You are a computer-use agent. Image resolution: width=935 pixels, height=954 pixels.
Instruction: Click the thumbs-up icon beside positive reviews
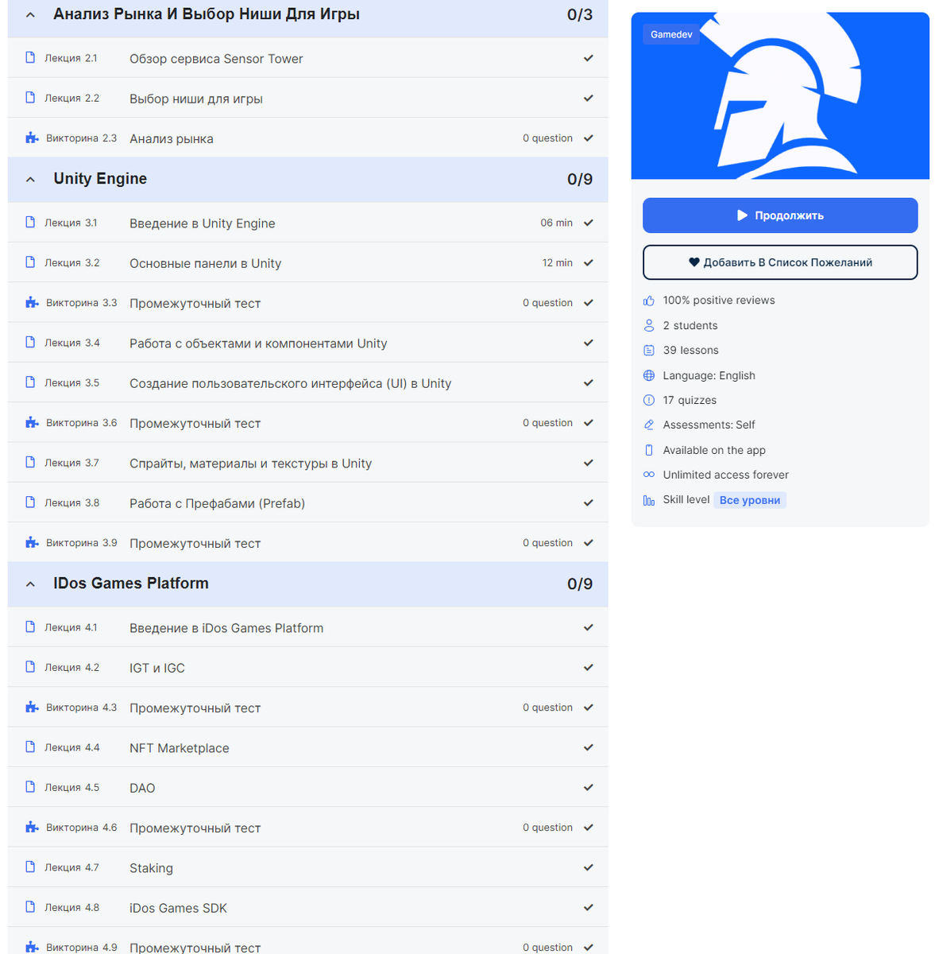(649, 301)
